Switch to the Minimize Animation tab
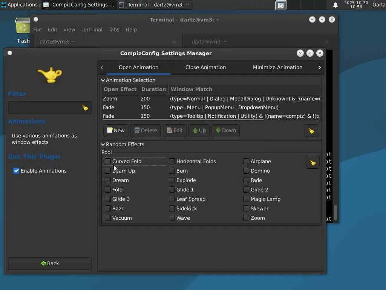The image size is (386, 290). pos(277,67)
